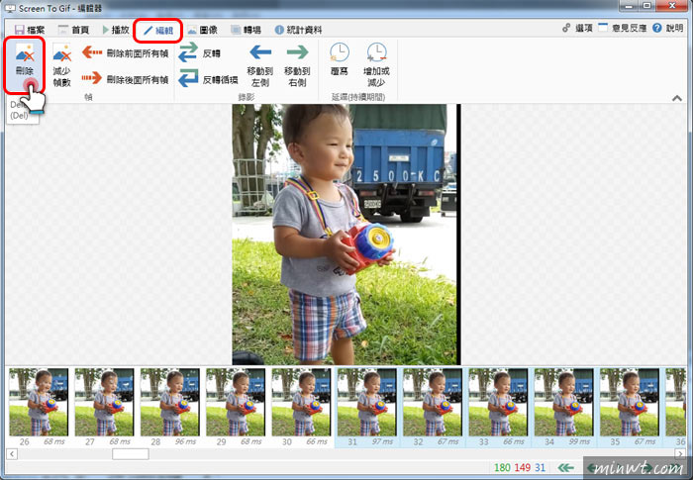Select frame 31 thumbnail
The height and width of the screenshot is (480, 693).
point(366,407)
